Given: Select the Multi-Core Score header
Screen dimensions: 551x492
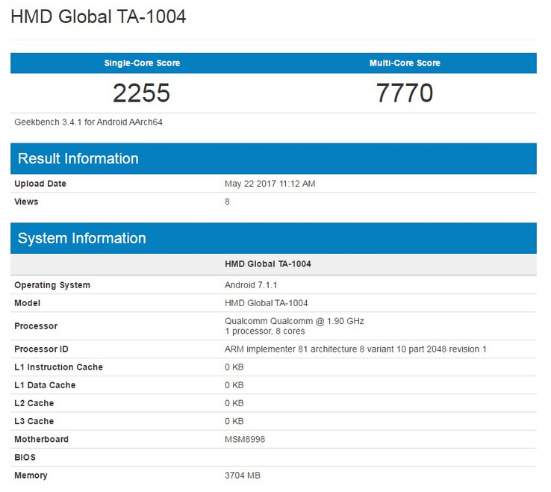Looking at the screenshot, I should click(405, 63).
